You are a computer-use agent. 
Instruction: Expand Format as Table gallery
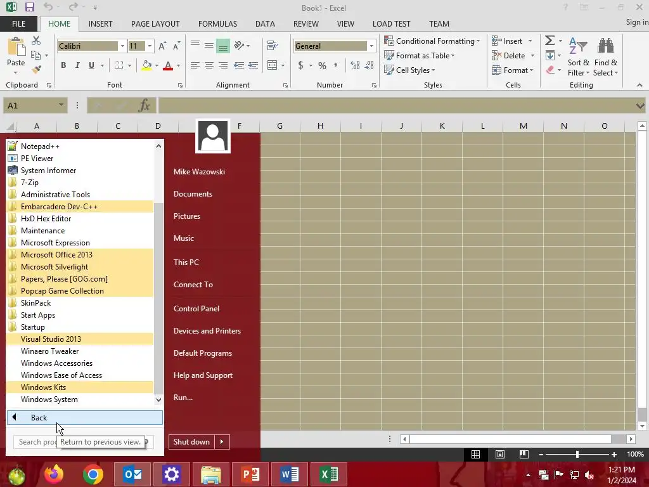(420, 56)
